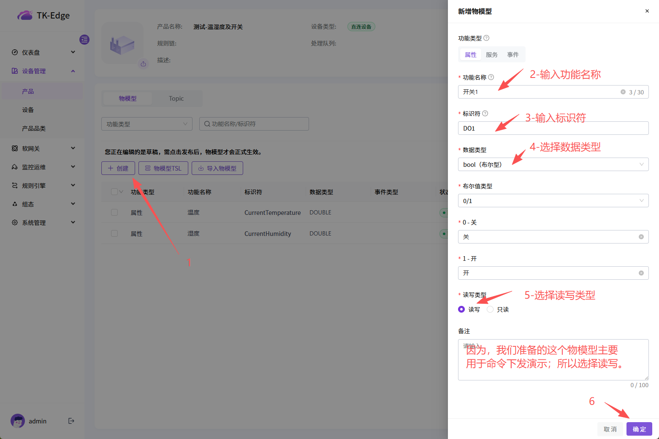The height and width of the screenshot is (439, 659).
Task: Click the 确定 confirm button
Action: [x=639, y=429]
